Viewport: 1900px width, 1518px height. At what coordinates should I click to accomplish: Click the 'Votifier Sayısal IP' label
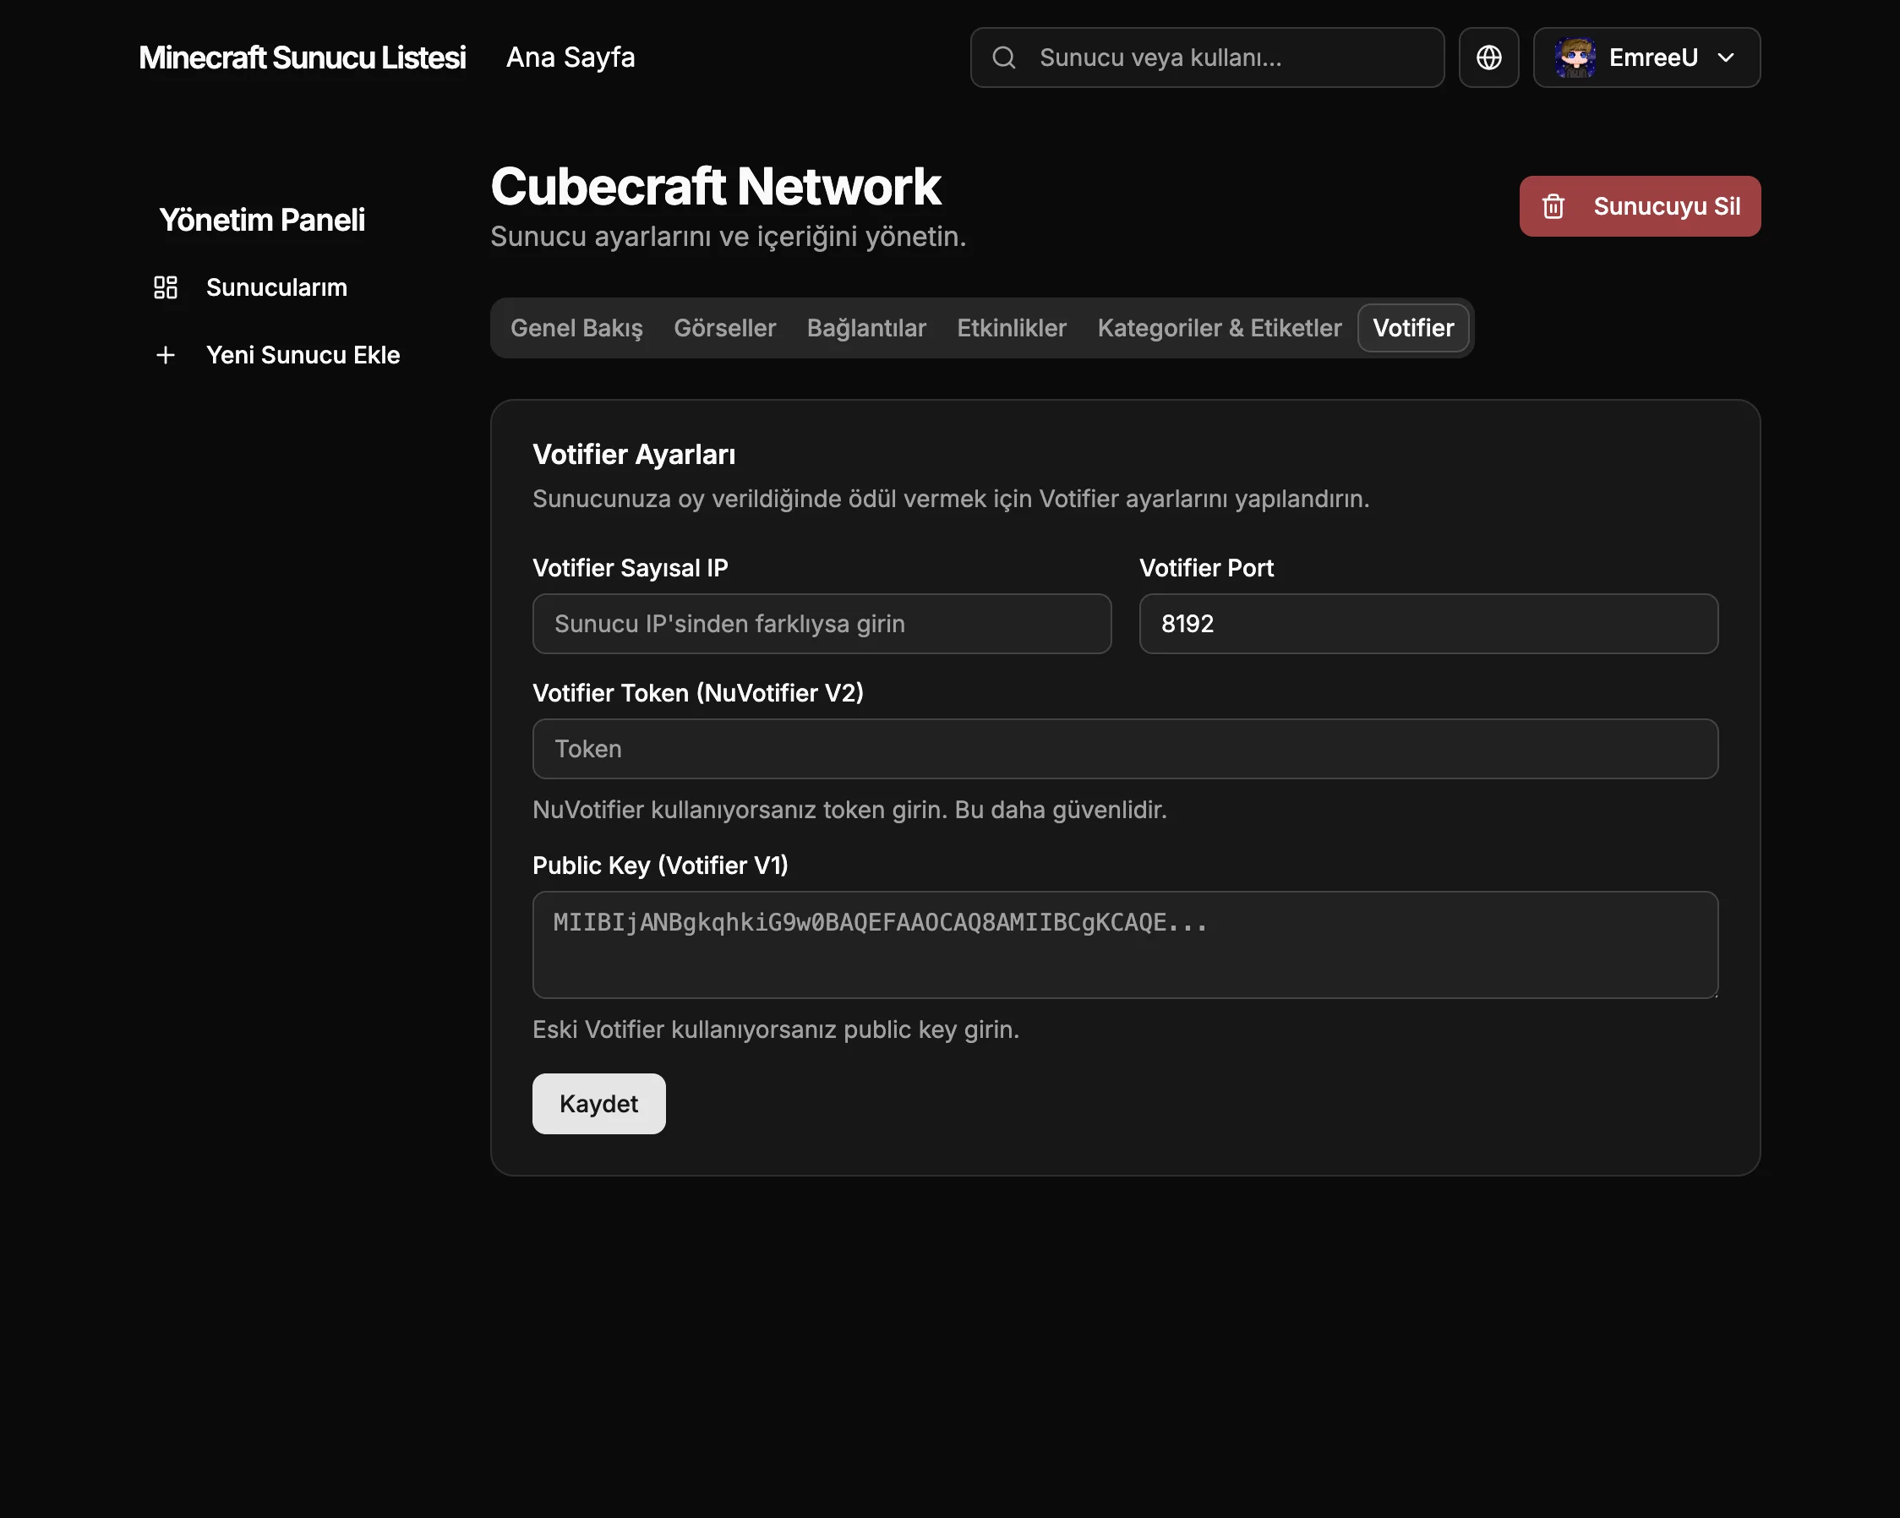[x=631, y=568]
